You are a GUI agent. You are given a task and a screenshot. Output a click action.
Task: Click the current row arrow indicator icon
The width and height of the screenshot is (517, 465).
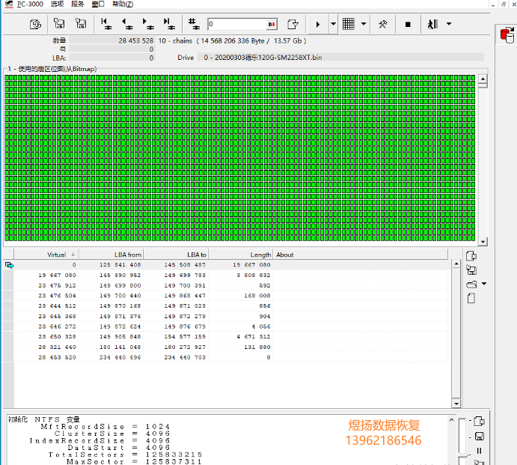pyautogui.click(x=10, y=265)
